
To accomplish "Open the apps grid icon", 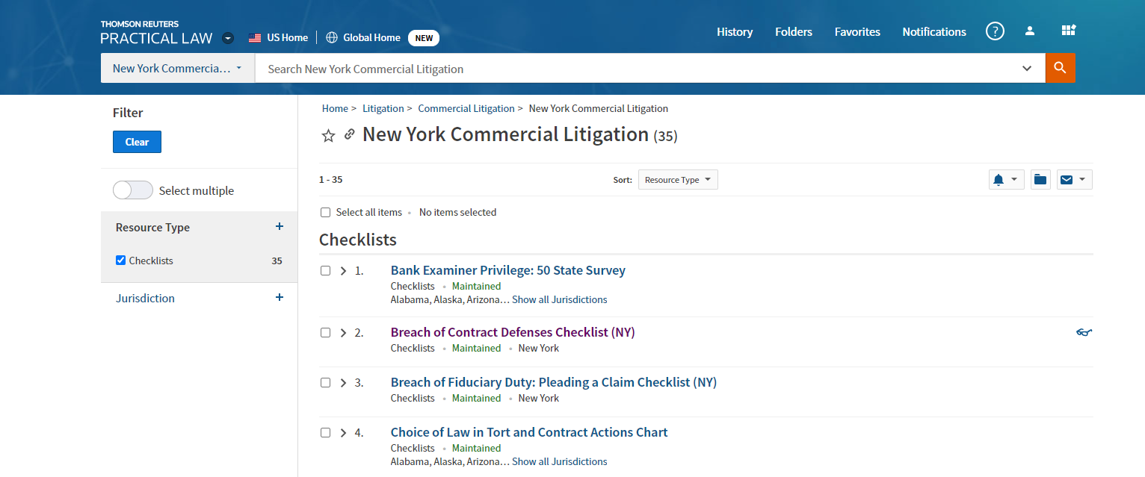I will tap(1068, 31).
